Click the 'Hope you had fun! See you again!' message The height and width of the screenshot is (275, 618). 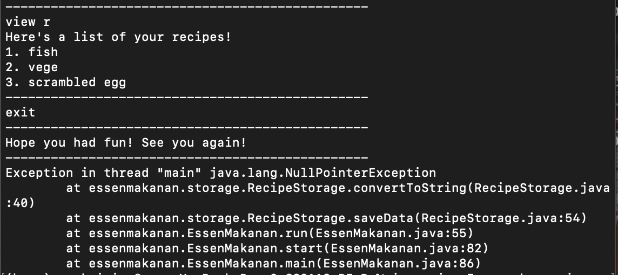pyautogui.click(x=126, y=143)
